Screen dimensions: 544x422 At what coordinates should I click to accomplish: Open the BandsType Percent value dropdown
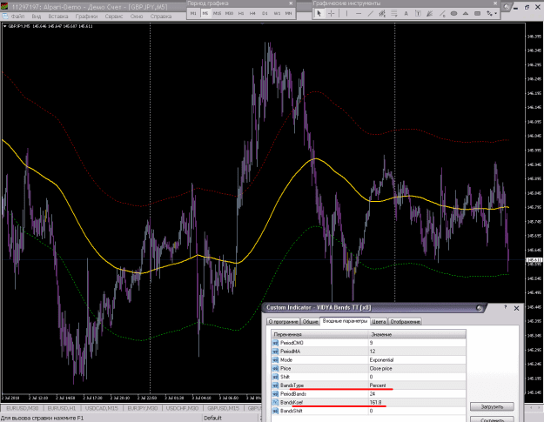pyautogui.click(x=417, y=385)
